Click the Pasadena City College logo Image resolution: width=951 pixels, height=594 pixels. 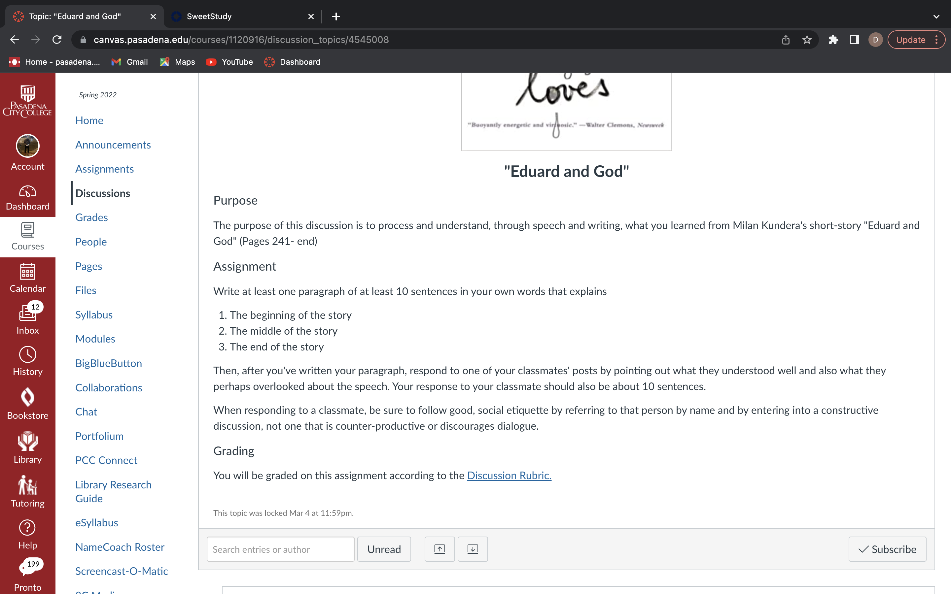click(x=27, y=101)
